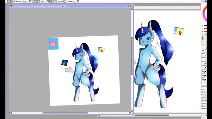Viewport: 212px width, 119px height.
Task: Click the document icon in the canvas title bar
Action: tap(11, 6)
